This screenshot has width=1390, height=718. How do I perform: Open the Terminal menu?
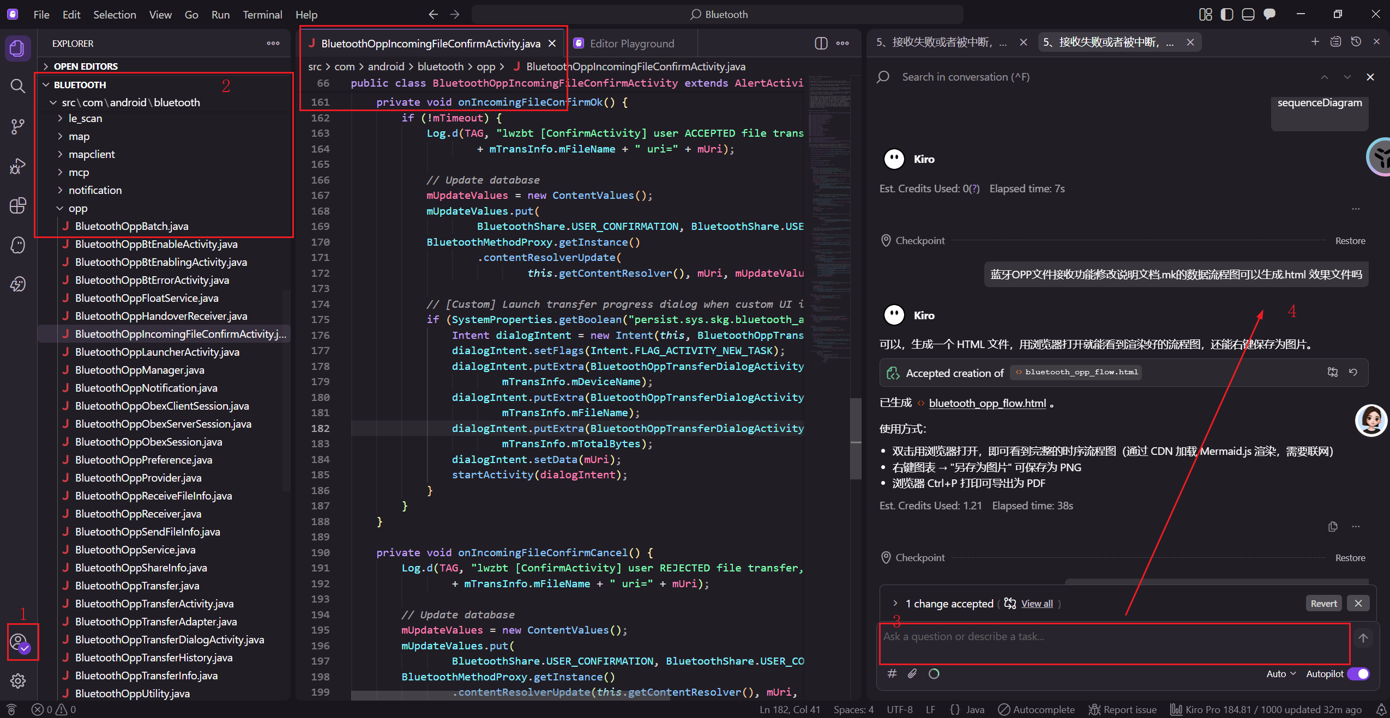pos(262,15)
